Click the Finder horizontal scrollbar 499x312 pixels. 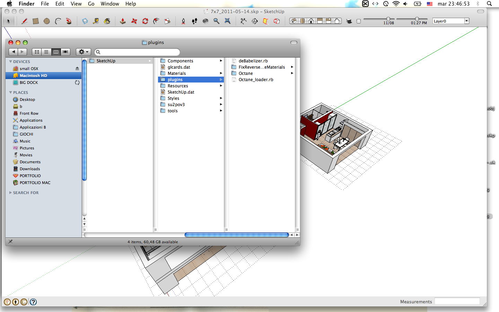tap(237, 235)
